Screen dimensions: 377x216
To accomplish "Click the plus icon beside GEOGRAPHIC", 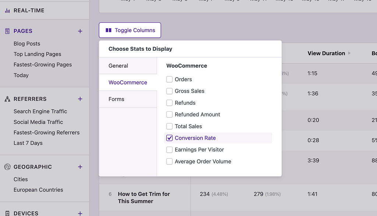I will [x=80, y=167].
